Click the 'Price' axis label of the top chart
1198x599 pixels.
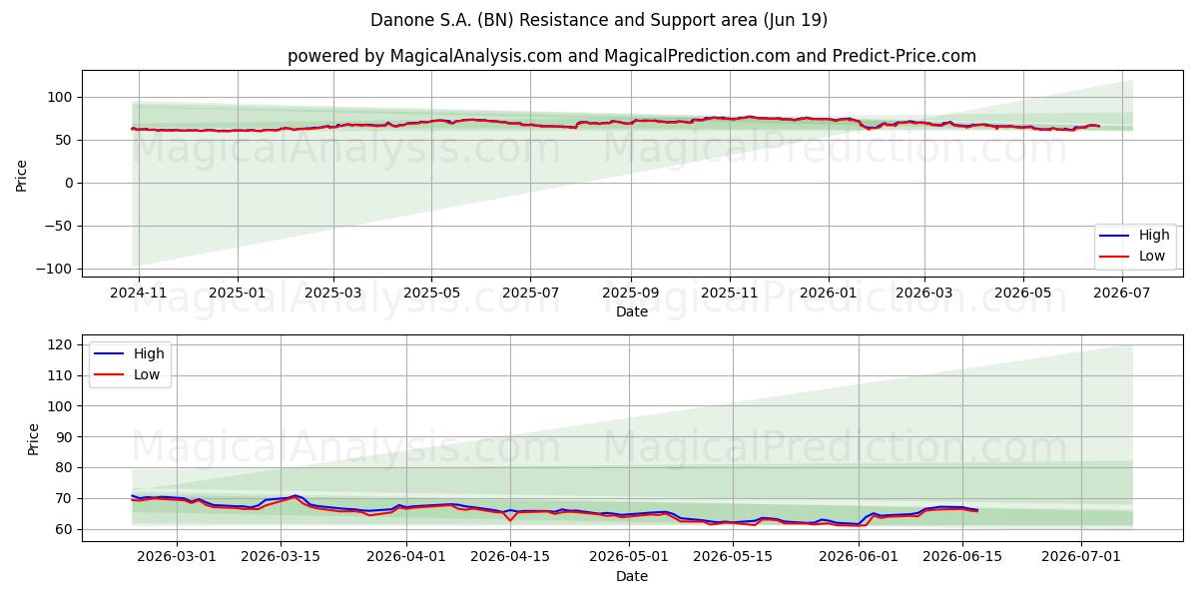point(22,174)
